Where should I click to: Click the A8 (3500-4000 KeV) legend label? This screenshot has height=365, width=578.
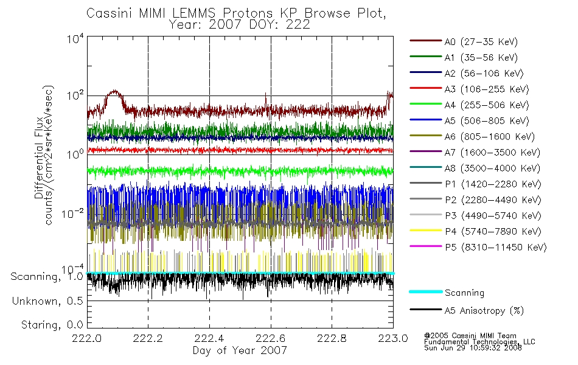[492, 169]
